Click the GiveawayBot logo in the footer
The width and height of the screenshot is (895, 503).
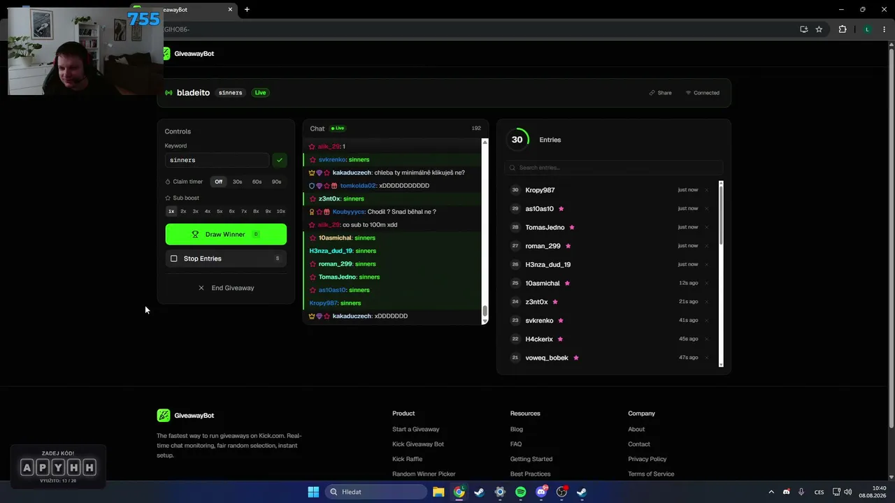[x=185, y=416]
